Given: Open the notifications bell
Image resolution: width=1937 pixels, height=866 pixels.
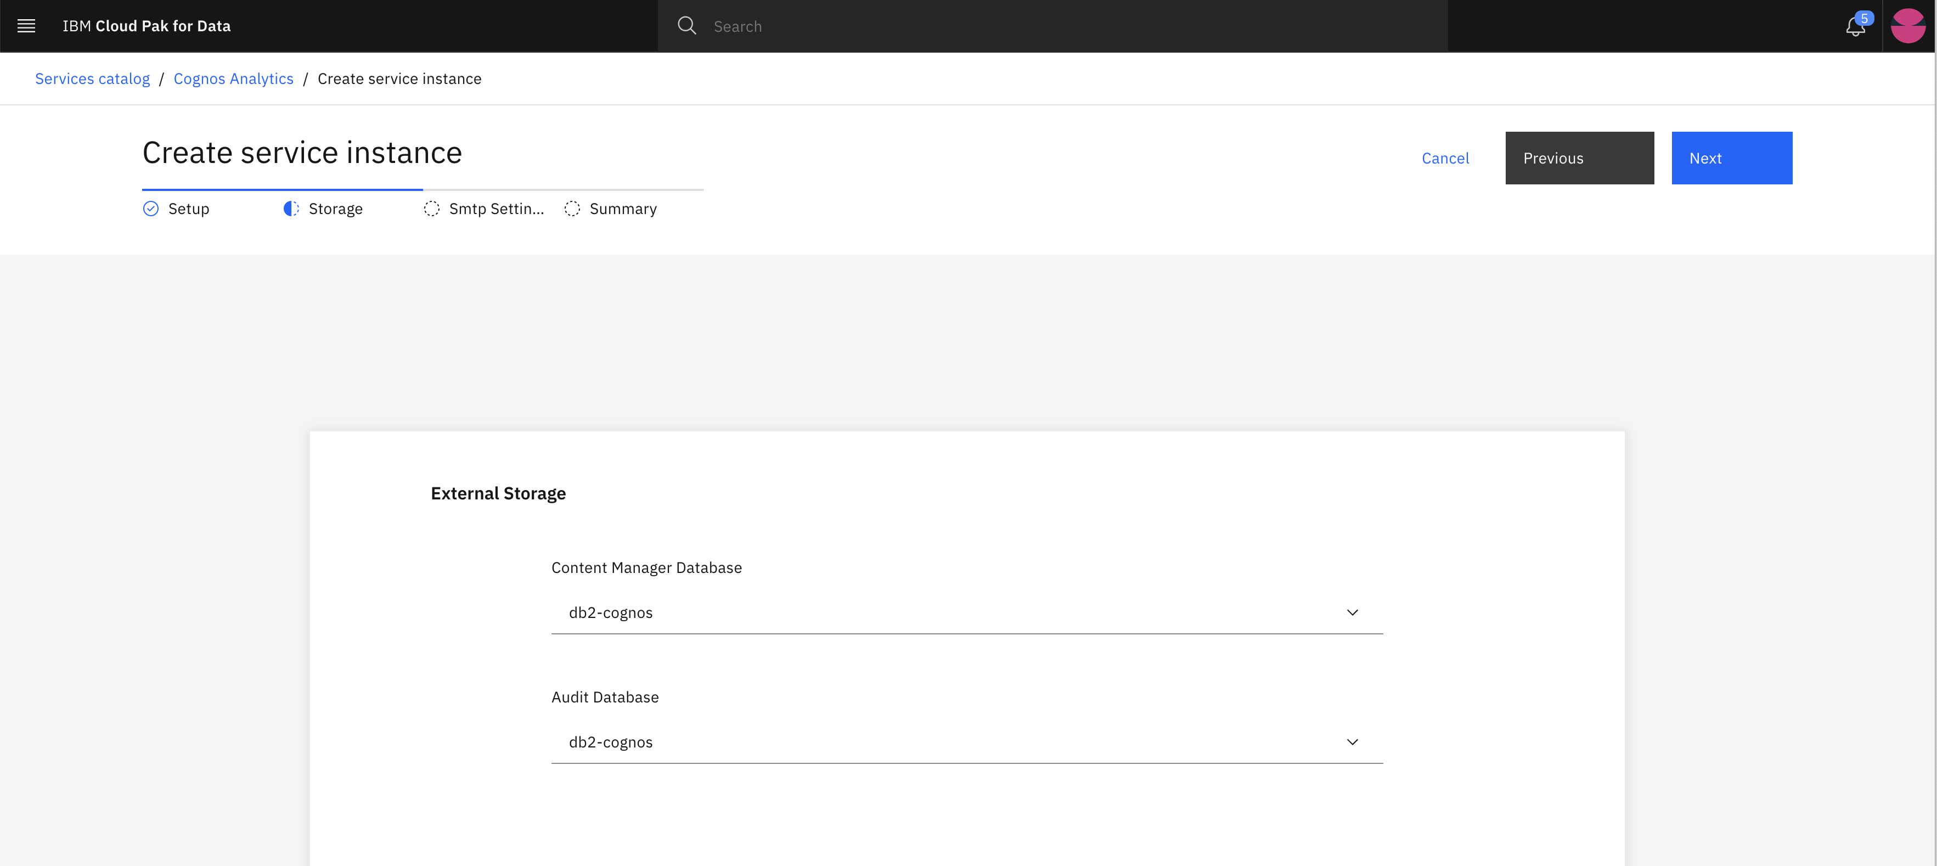Looking at the screenshot, I should pos(1855,26).
